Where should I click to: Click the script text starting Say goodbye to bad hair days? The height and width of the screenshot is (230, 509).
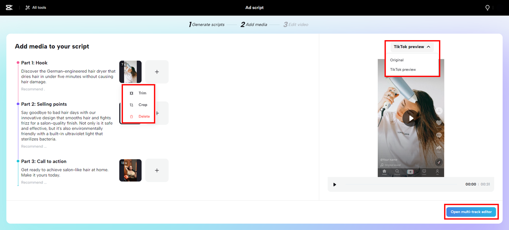coord(67,126)
